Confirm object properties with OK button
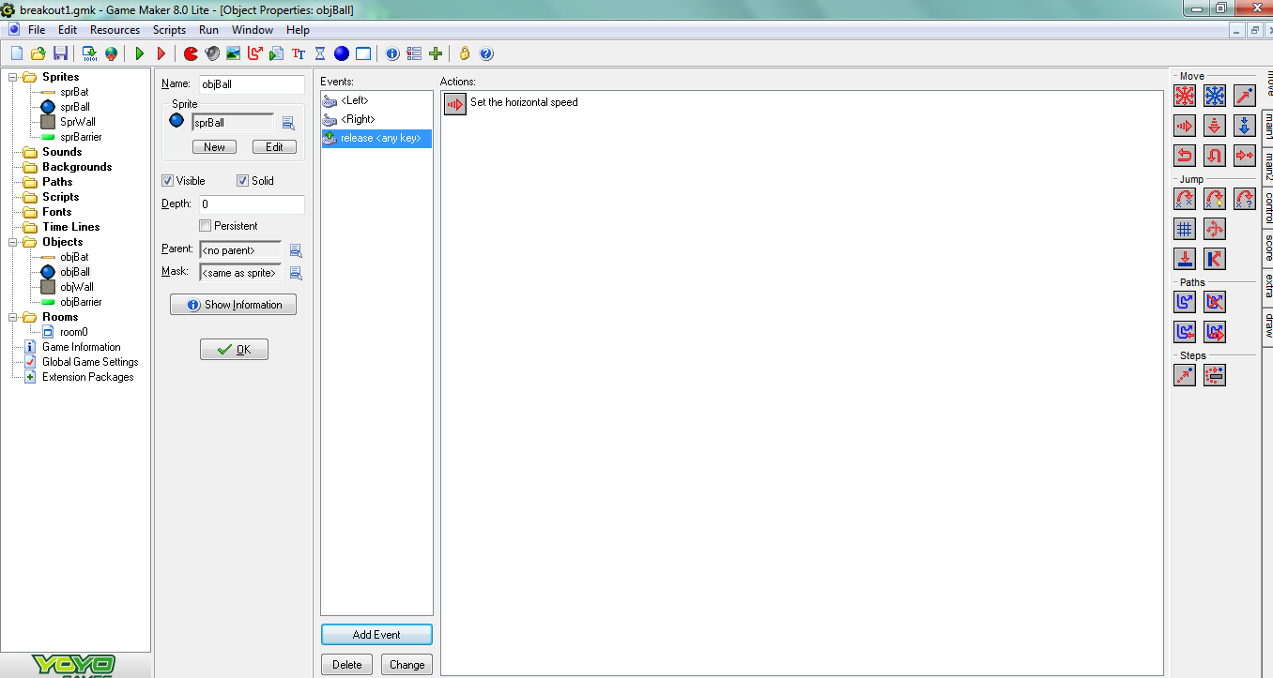1273x678 pixels. pyautogui.click(x=234, y=350)
